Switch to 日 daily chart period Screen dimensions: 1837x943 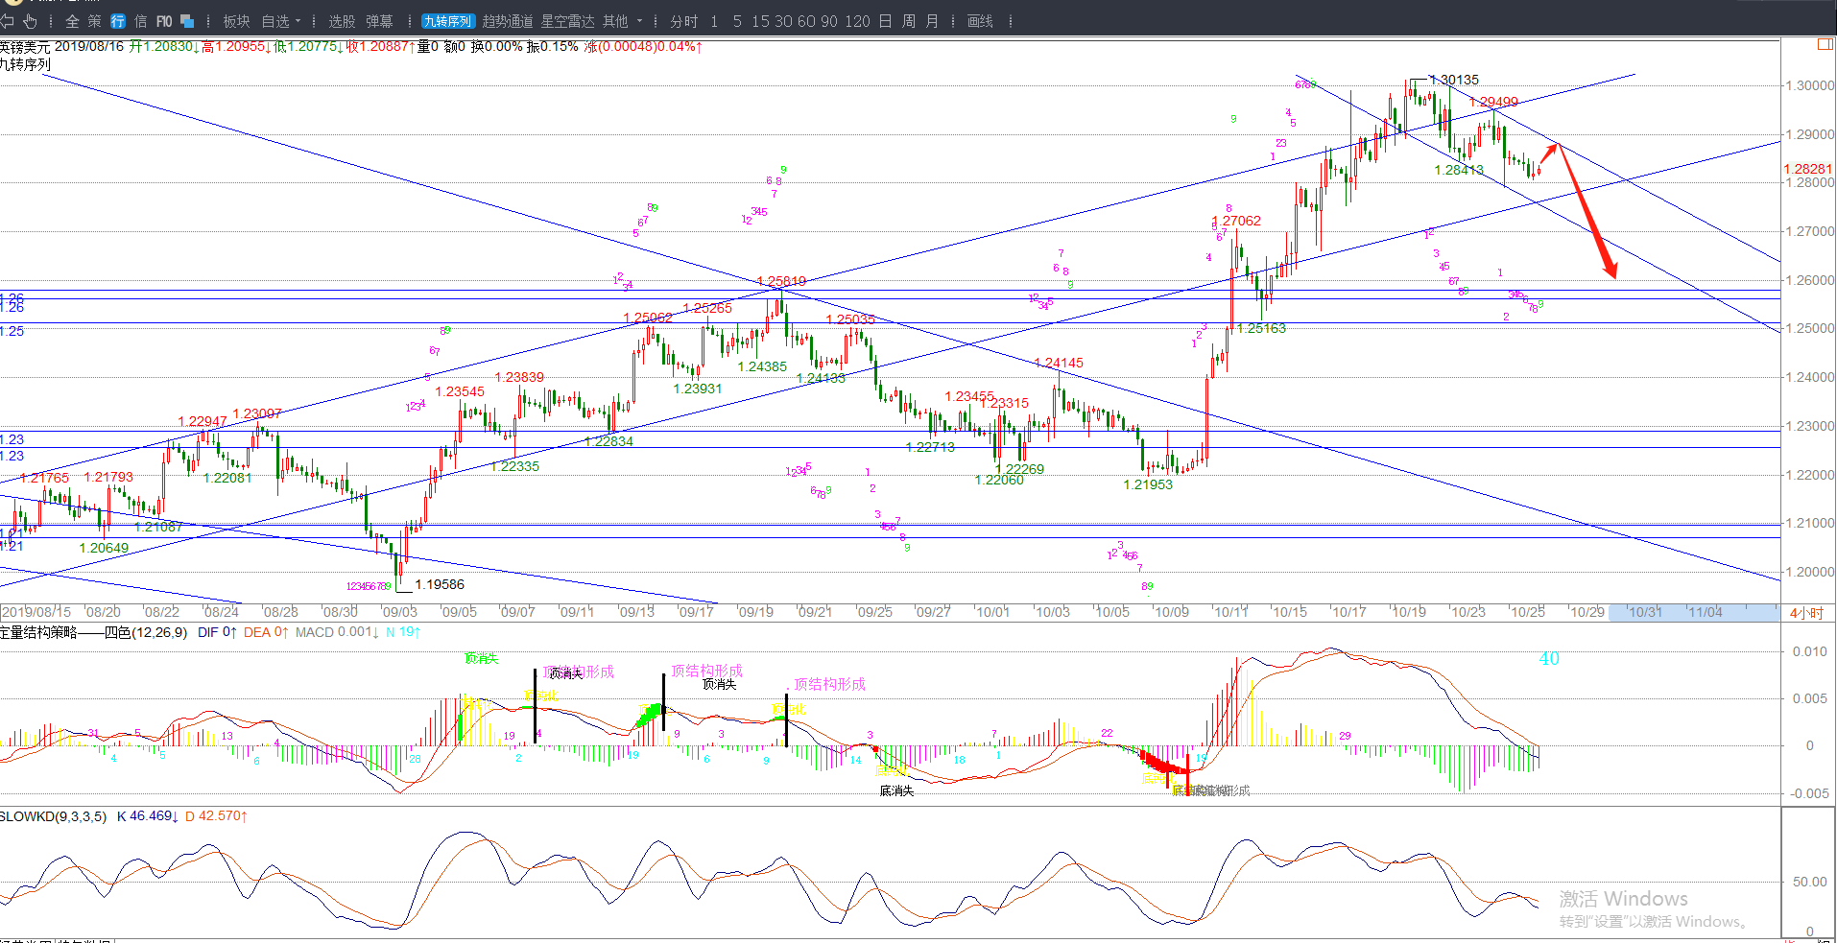(x=885, y=21)
